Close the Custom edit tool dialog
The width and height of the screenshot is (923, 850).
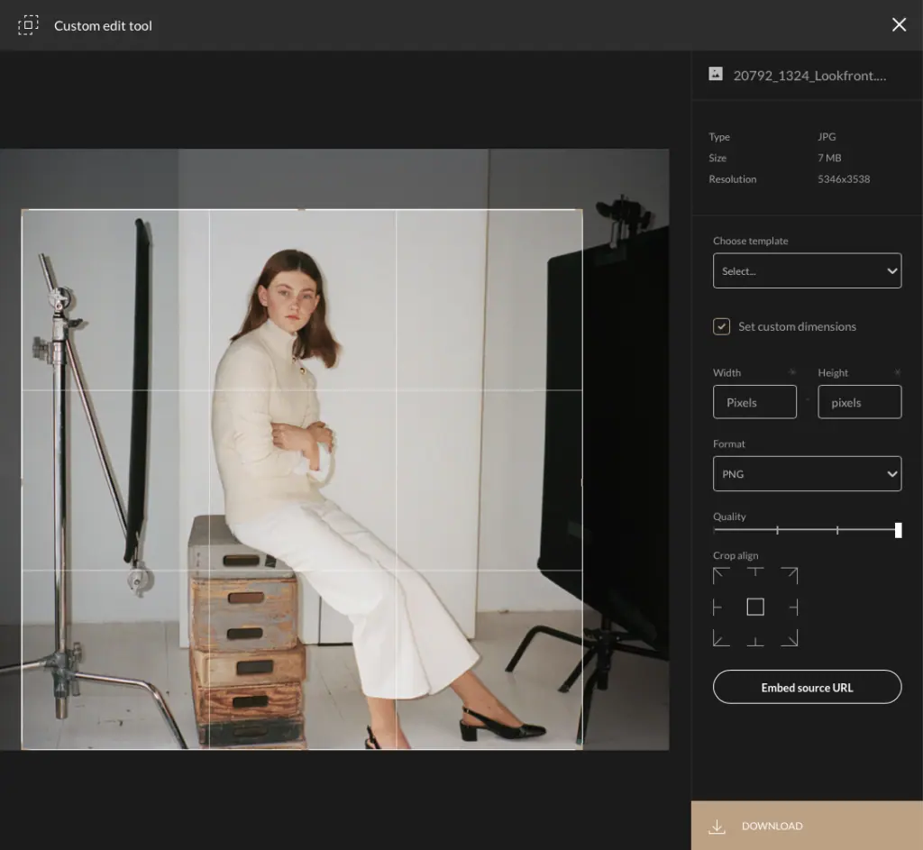pyautogui.click(x=899, y=24)
